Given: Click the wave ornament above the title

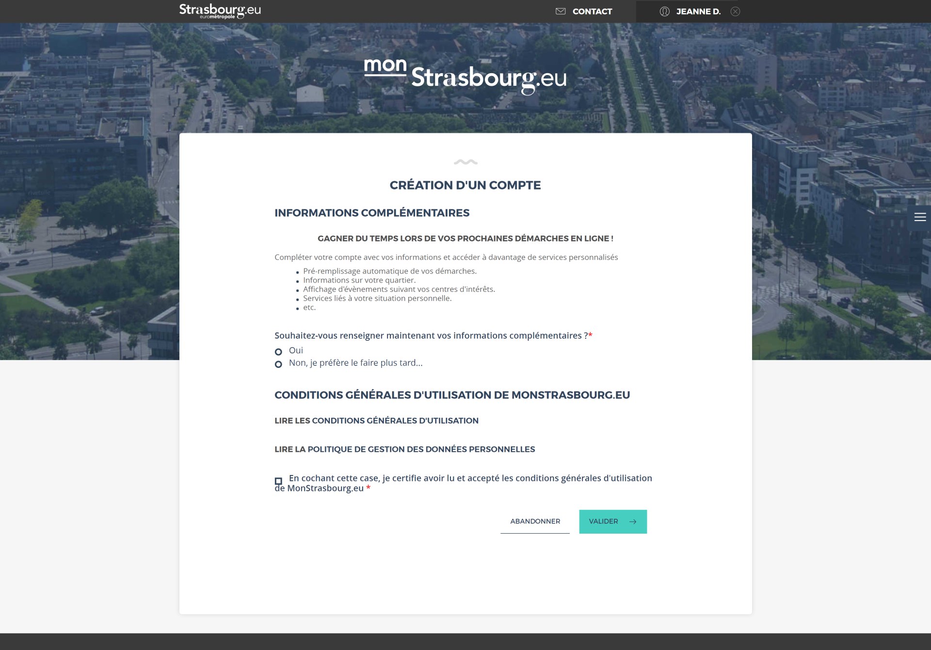Looking at the screenshot, I should click(465, 162).
